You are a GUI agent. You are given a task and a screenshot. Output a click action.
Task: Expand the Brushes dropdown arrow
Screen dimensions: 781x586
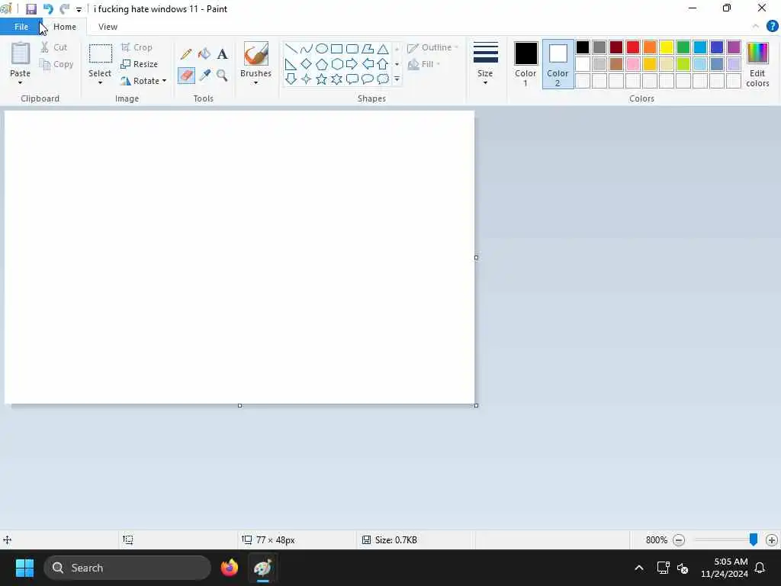tap(256, 82)
